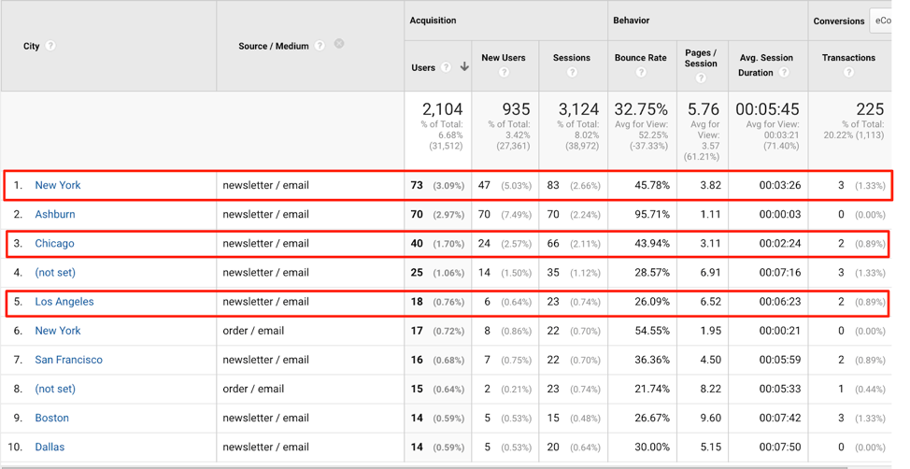
Task: Select the Acquisition group header
Action: click(x=433, y=21)
